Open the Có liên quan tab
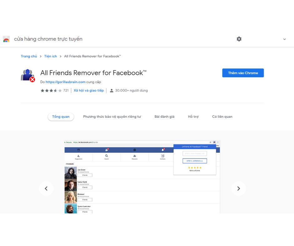The height and width of the screenshot is (246, 294). tap(222, 117)
